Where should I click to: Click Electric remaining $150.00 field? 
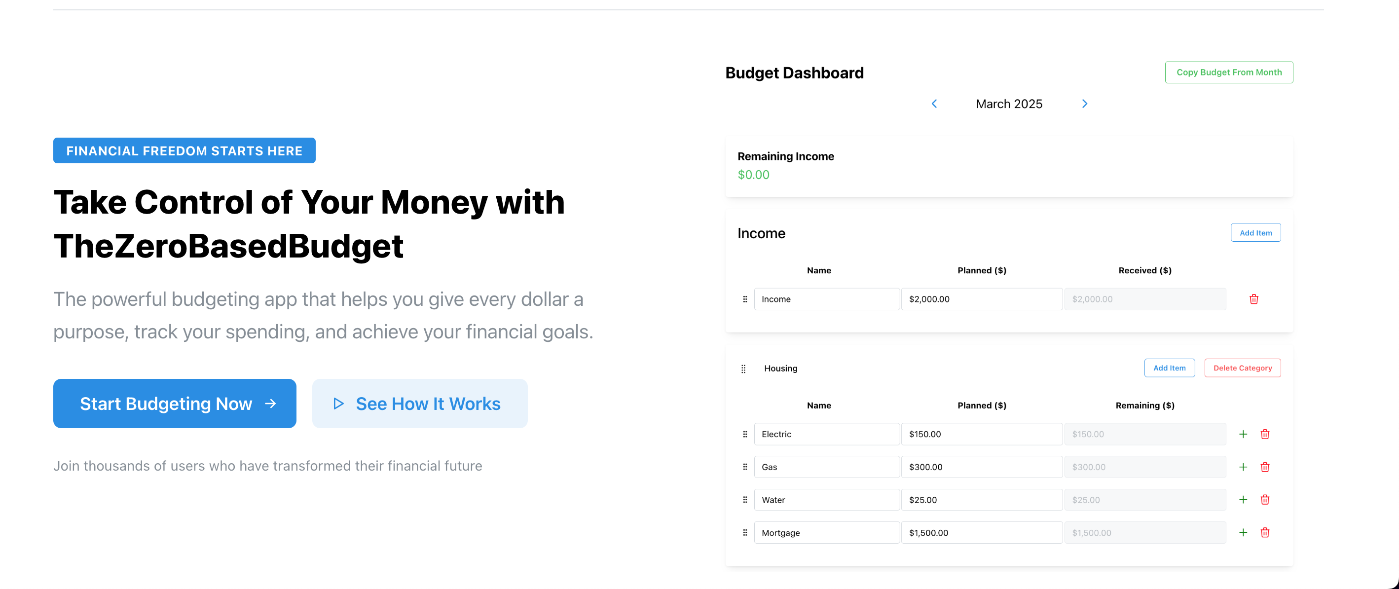tap(1145, 434)
